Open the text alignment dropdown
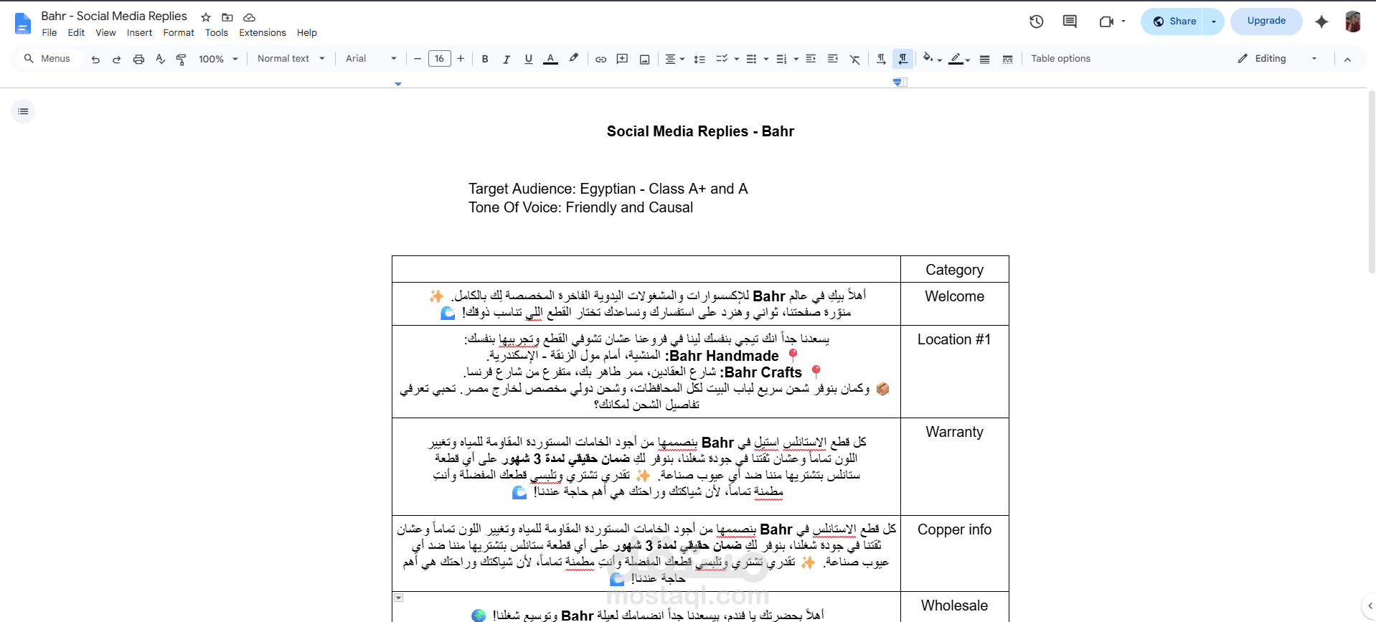Viewport: 1376px width, 622px height. (x=674, y=59)
